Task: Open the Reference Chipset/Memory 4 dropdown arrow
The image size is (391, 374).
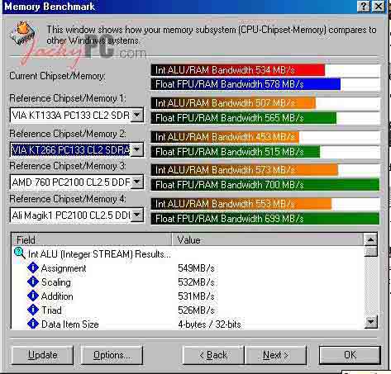Action: [x=137, y=215]
